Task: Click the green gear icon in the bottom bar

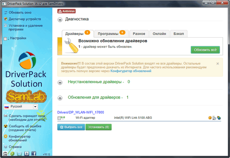Action: 12,154
